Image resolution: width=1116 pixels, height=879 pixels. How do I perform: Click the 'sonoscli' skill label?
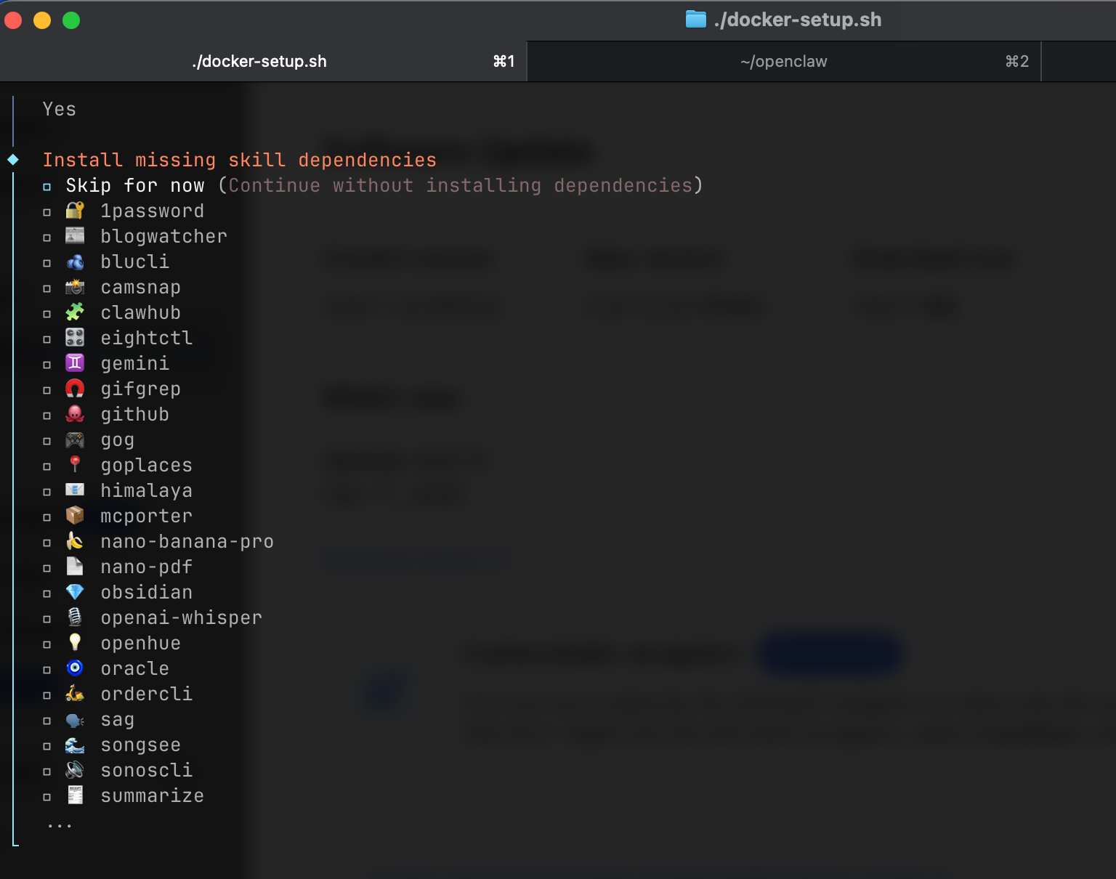point(146,770)
